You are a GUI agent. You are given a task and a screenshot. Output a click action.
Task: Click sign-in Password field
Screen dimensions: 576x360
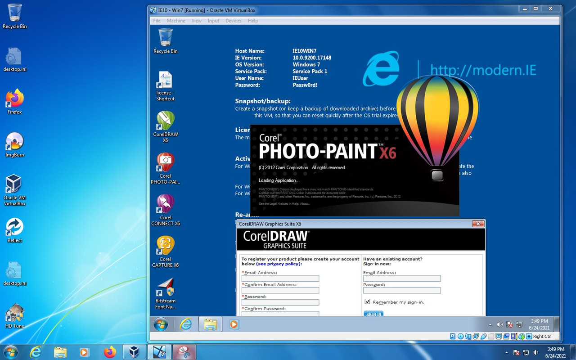coord(401,291)
